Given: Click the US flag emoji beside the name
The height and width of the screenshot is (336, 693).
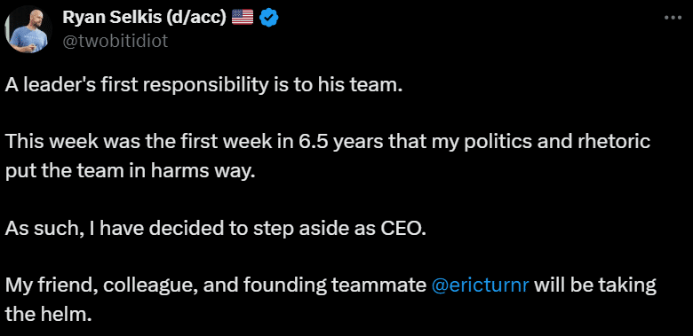Looking at the screenshot, I should coord(243,18).
